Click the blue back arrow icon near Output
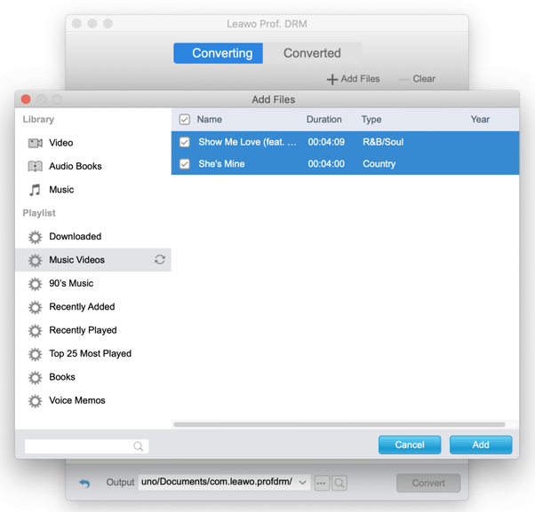 [x=84, y=483]
